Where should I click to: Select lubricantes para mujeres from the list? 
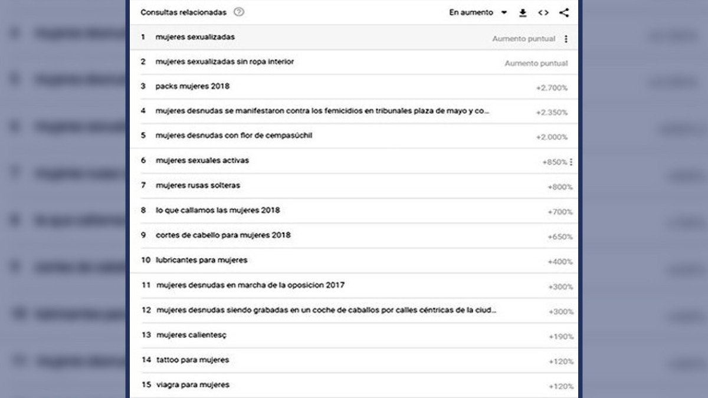201,260
